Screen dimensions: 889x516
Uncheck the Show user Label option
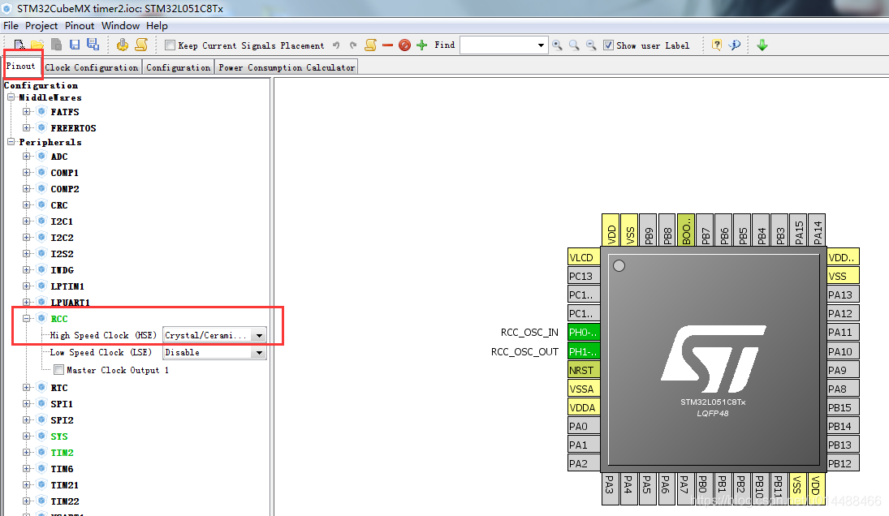click(608, 45)
